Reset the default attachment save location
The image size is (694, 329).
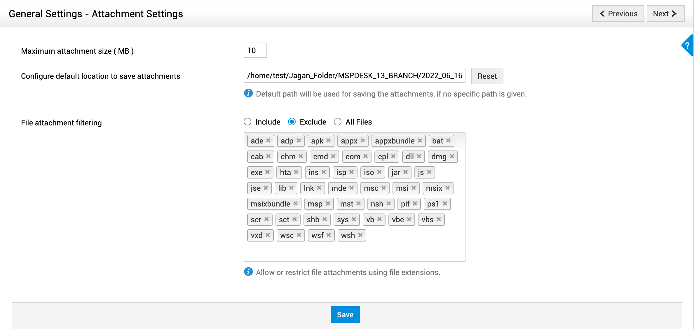point(487,76)
